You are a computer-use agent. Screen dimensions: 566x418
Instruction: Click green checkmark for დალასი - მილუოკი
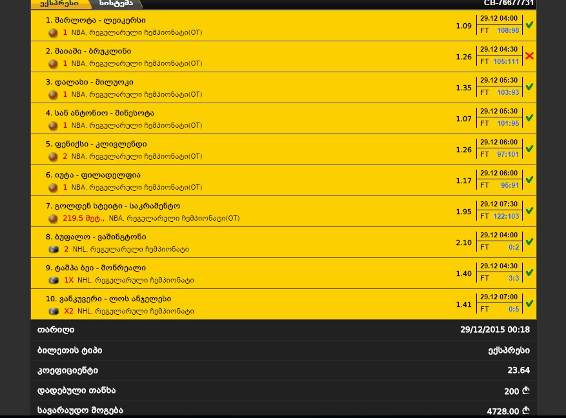[529, 87]
